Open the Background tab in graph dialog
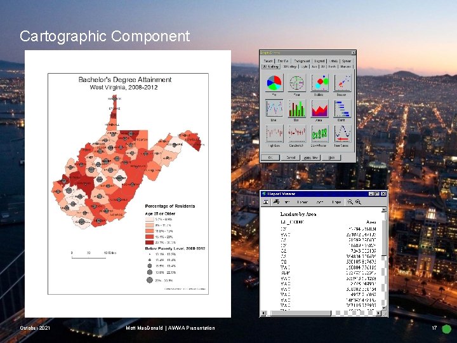The image size is (457, 343). pyautogui.click(x=301, y=61)
